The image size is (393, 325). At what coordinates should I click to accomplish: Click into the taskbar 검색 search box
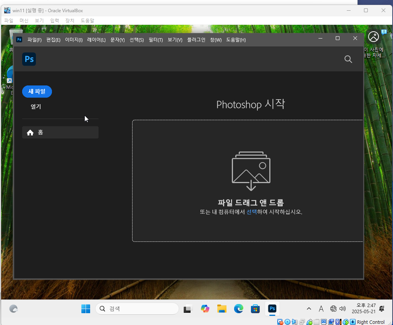137,309
